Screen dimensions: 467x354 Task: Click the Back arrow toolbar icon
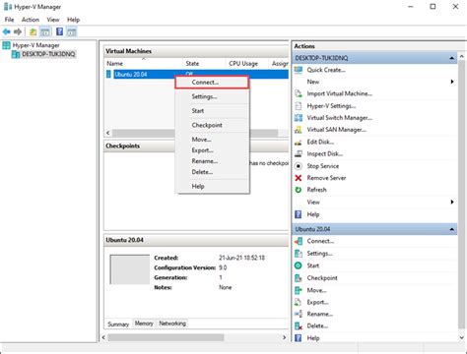tap(6, 31)
